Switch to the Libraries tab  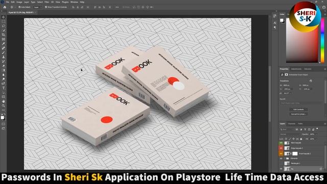point(308,69)
